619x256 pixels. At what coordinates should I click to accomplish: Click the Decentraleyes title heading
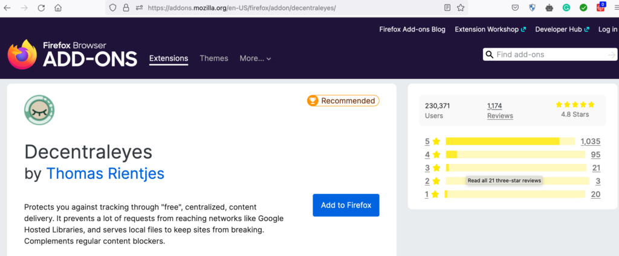coord(88,151)
